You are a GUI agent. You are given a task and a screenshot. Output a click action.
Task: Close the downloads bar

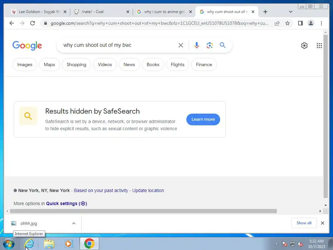[322, 223]
